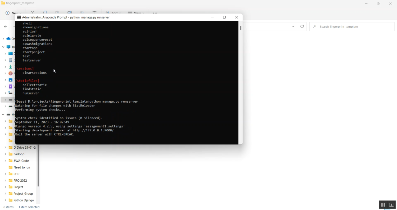Click the "8 items" status bar text
Screen dimensions: 397x210
[8, 207]
